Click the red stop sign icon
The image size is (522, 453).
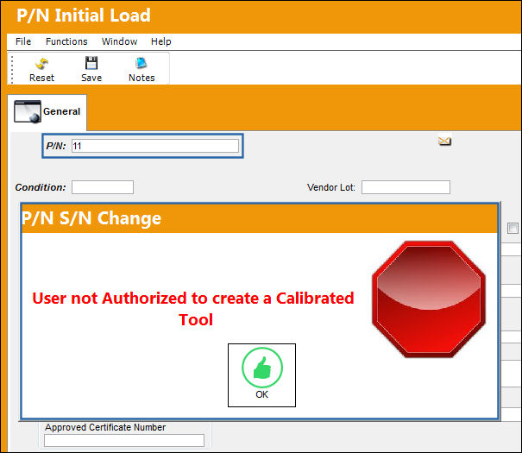click(x=429, y=299)
